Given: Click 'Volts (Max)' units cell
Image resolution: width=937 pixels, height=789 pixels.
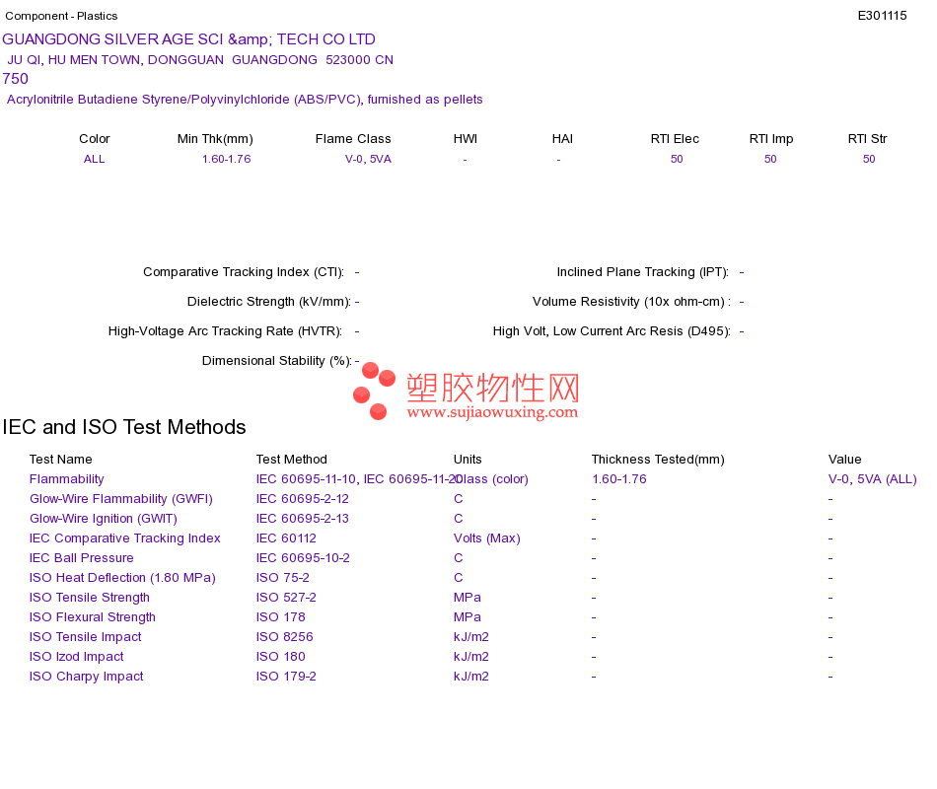Looking at the screenshot, I should click(487, 538).
